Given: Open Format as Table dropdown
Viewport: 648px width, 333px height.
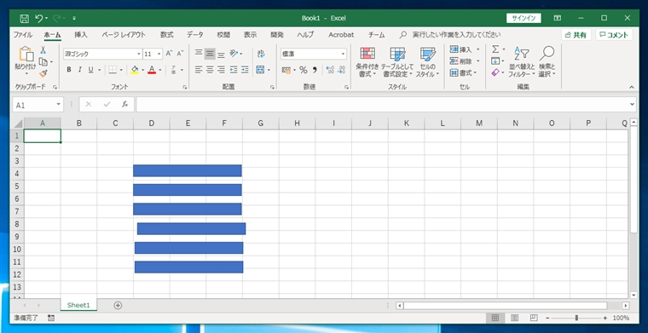Looking at the screenshot, I should (x=397, y=62).
